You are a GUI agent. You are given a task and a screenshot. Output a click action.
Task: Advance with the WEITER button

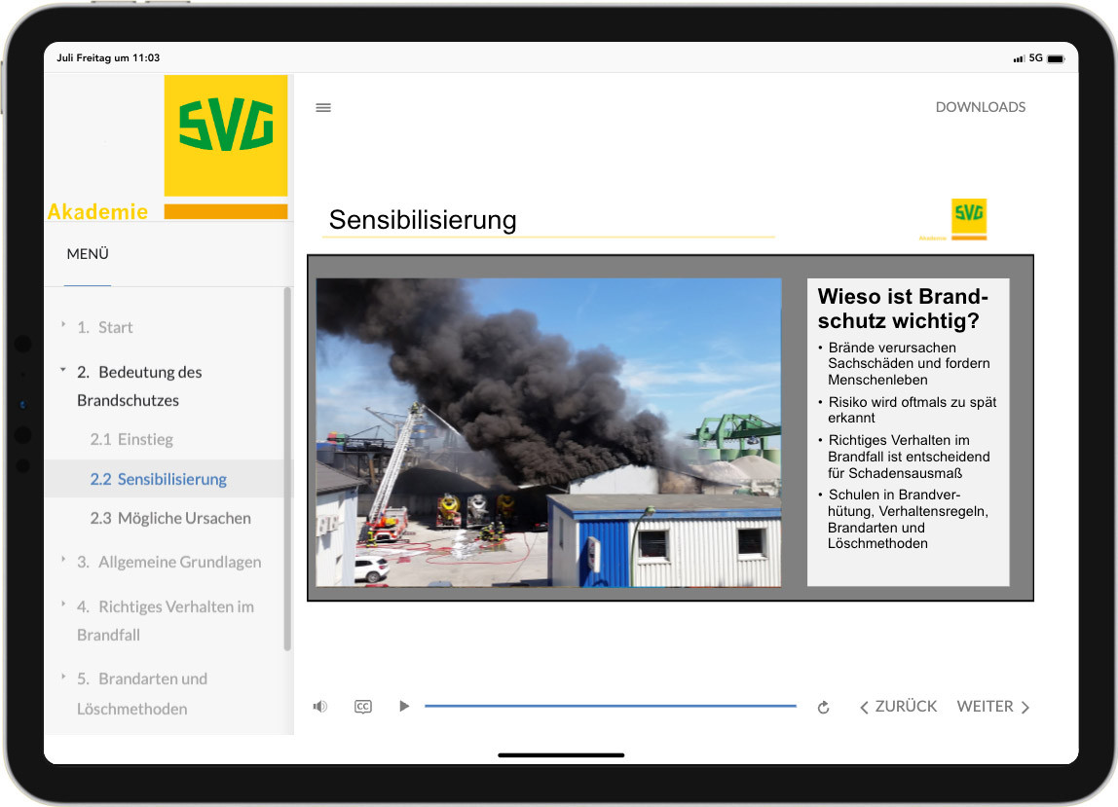pos(993,707)
